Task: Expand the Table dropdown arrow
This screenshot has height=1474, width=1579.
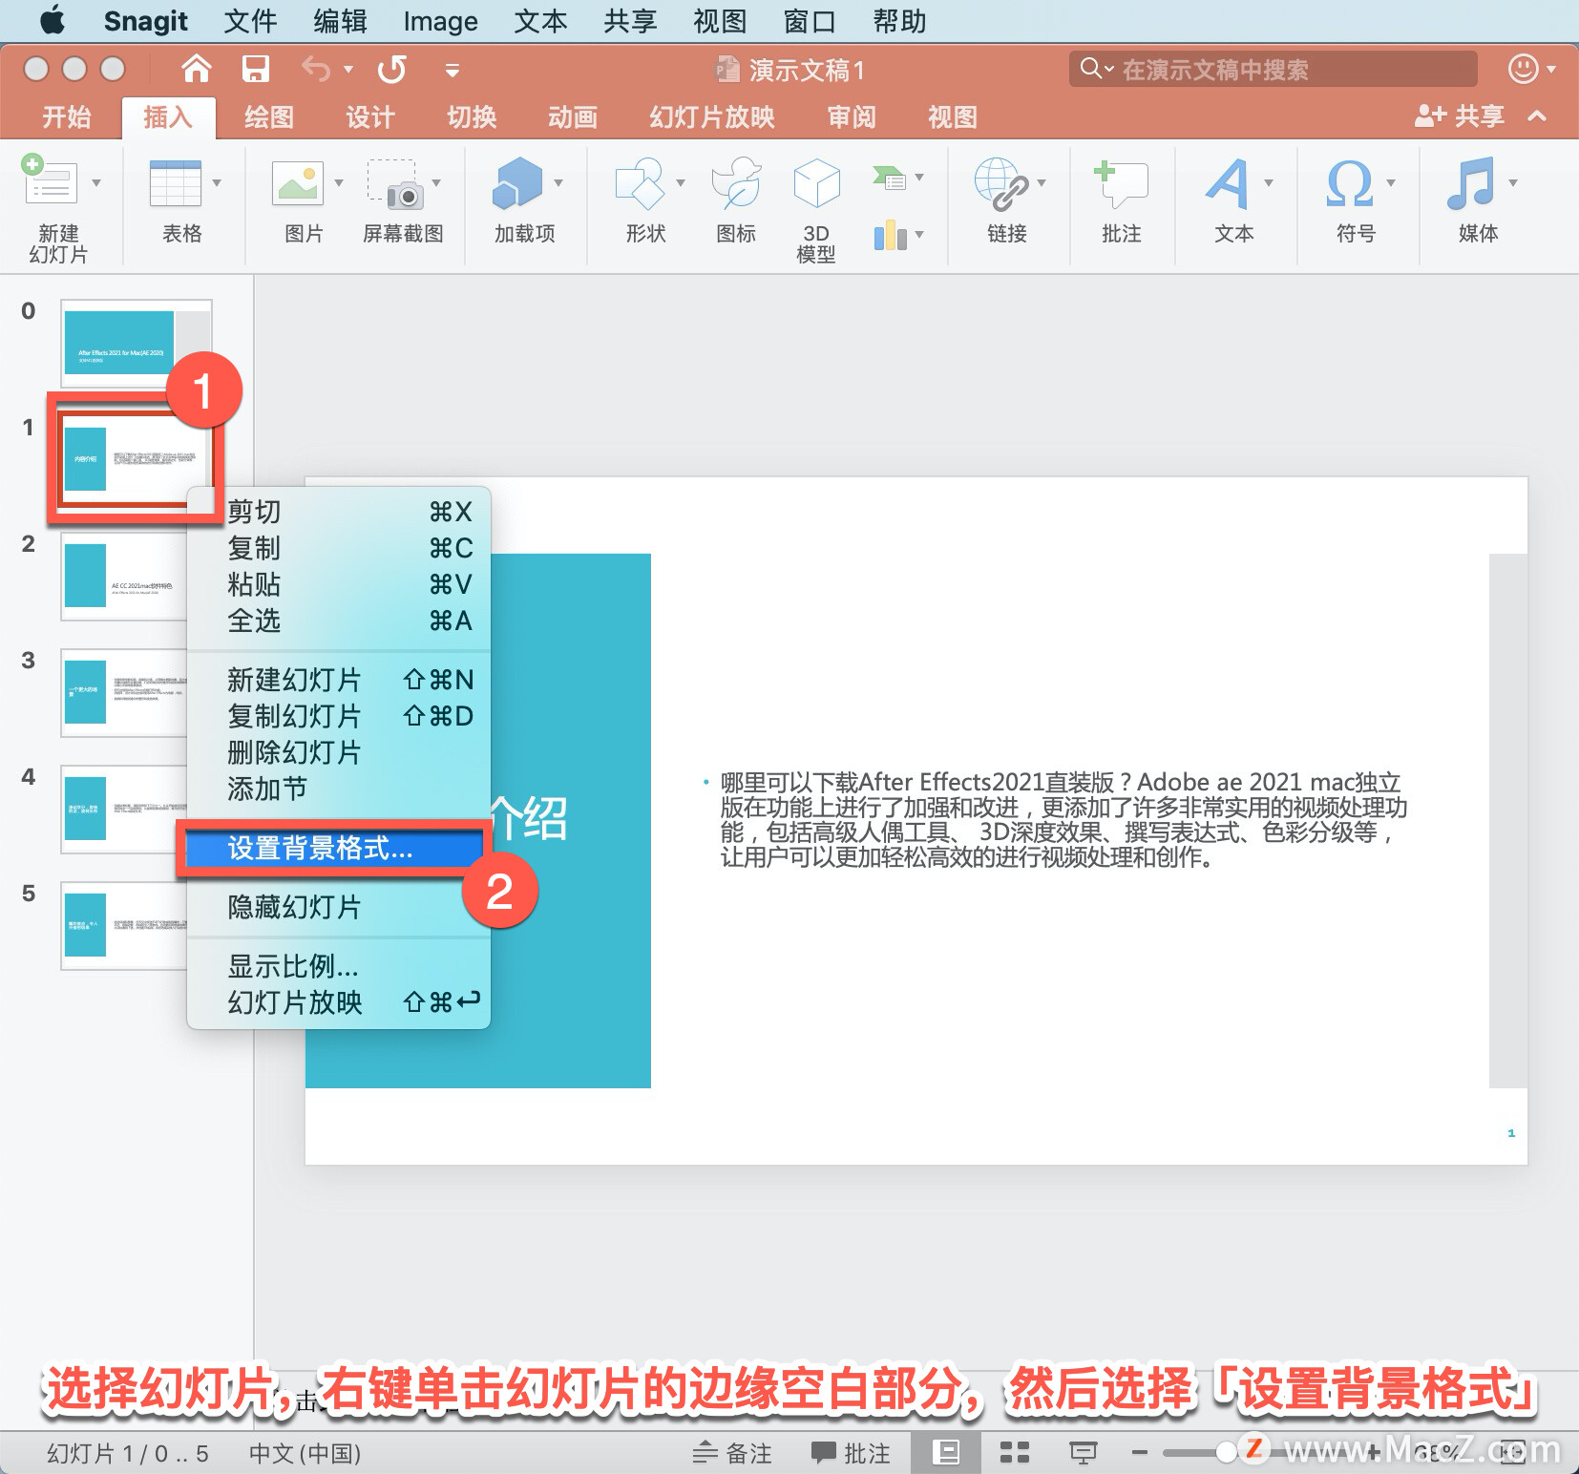Action: click(x=217, y=182)
